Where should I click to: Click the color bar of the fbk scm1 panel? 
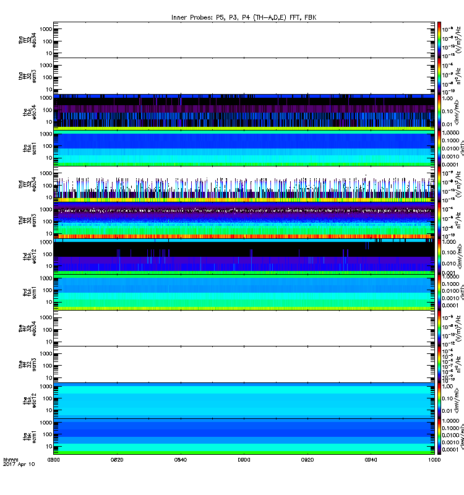[x=439, y=437]
